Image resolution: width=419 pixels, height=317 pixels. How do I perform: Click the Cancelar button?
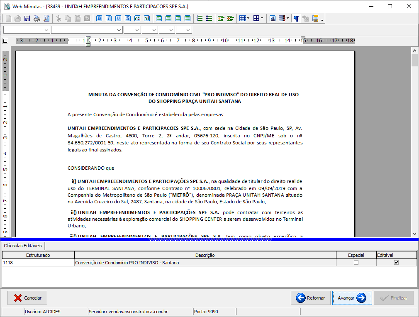tap(27, 298)
